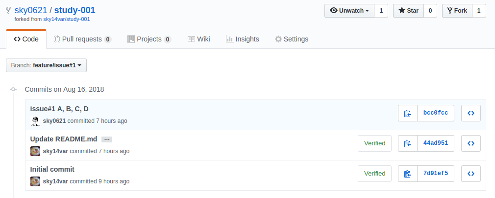This screenshot has width=495, height=198.
Task: Copy SHA for commit bcc0fcc
Action: [x=407, y=113]
